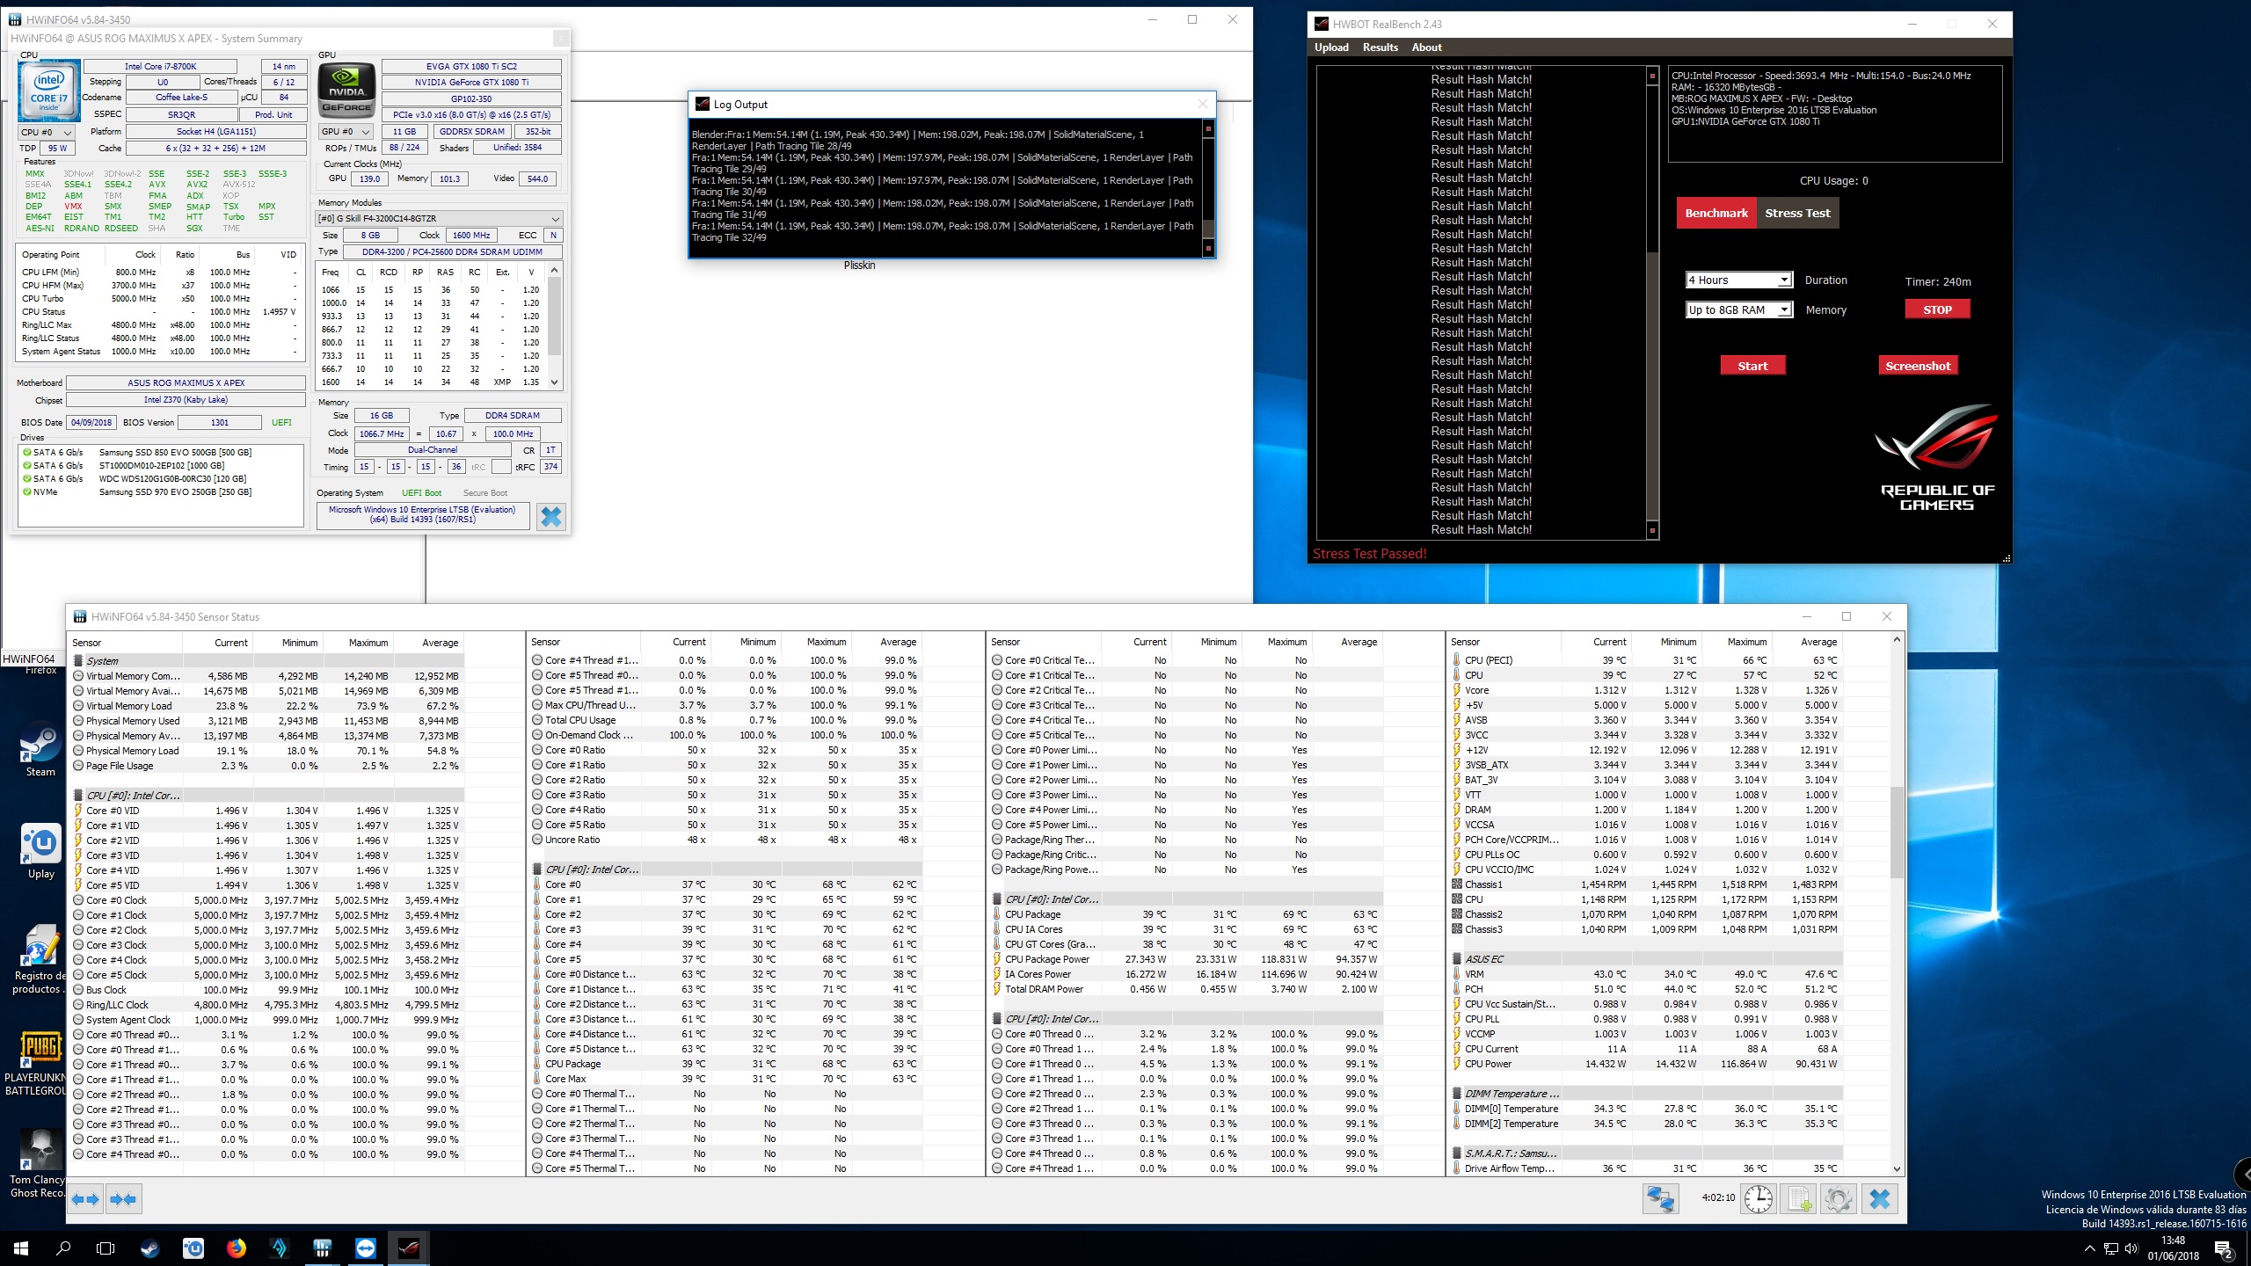The image size is (2251, 1266).
Task: Click the blue X button in System Summary
Action: (551, 517)
